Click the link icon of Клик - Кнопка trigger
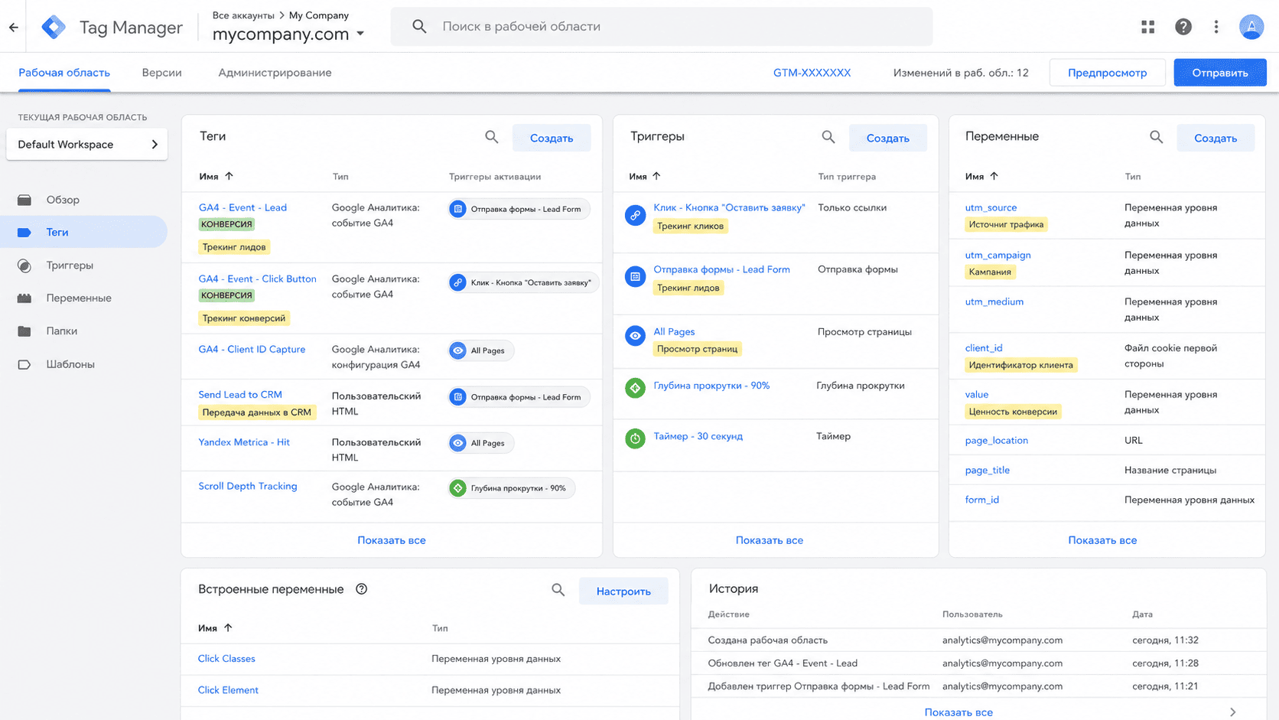The image size is (1279, 720). pos(635,216)
